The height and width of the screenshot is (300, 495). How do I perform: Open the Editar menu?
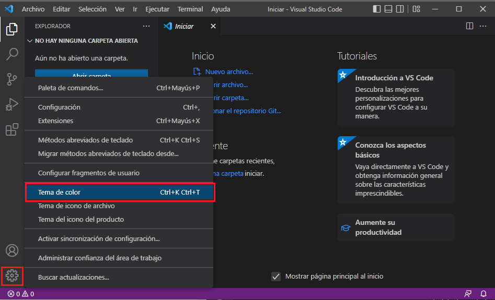point(61,9)
